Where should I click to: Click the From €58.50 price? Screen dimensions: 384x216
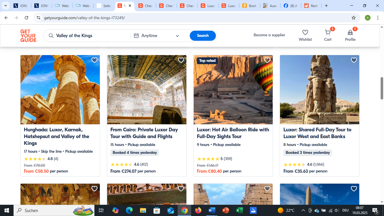tap(36, 171)
